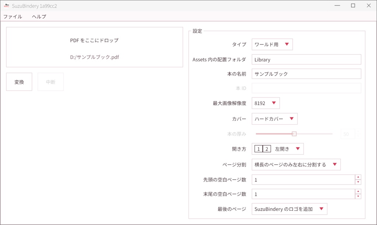Close the SuzuBindery window
This screenshot has height=225, width=377.
[x=369, y=6]
